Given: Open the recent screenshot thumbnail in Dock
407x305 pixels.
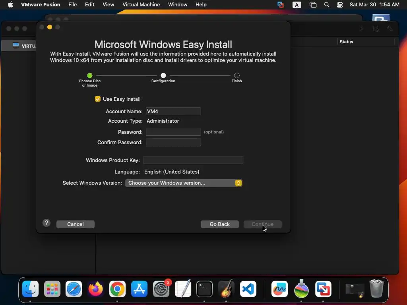Looking at the screenshot, I should (355, 290).
